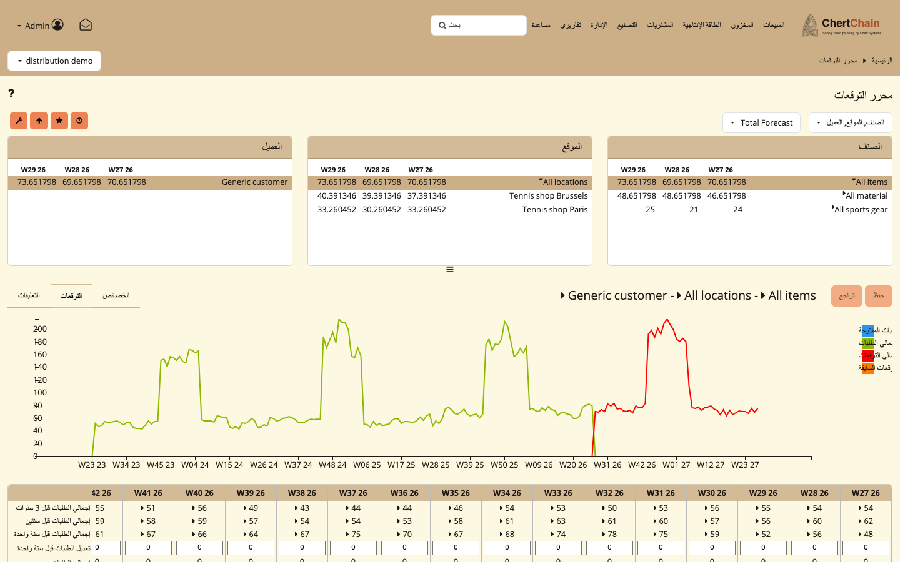This screenshot has width=900, height=562.
Task: Click the W29 26 header in العميل panel
Action: [33, 170]
